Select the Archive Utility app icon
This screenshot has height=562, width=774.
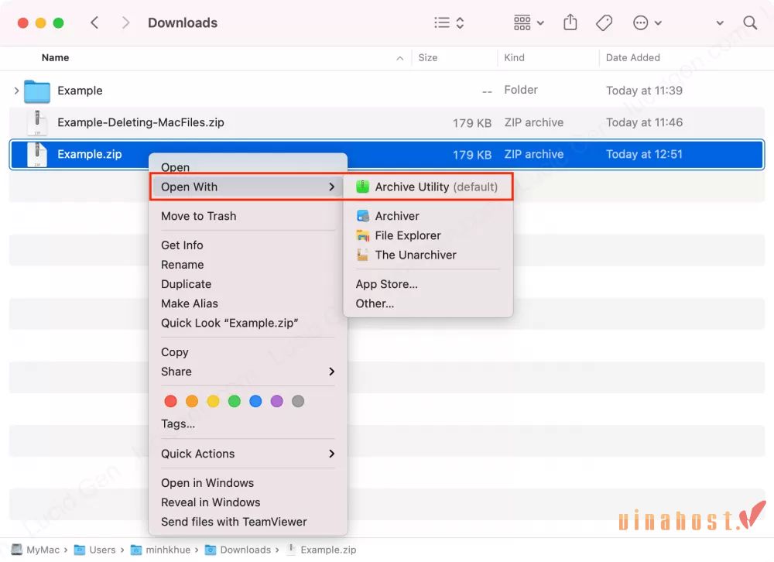point(363,187)
